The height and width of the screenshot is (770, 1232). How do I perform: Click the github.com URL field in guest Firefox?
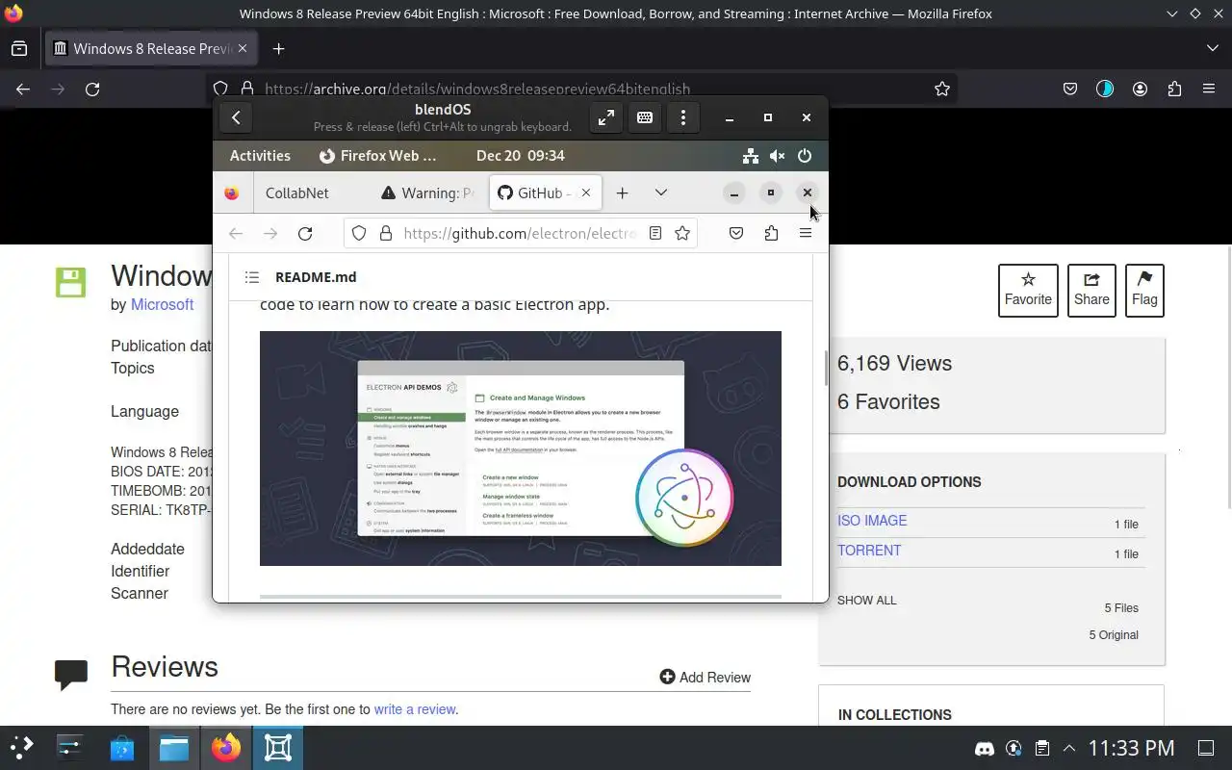[520, 234]
